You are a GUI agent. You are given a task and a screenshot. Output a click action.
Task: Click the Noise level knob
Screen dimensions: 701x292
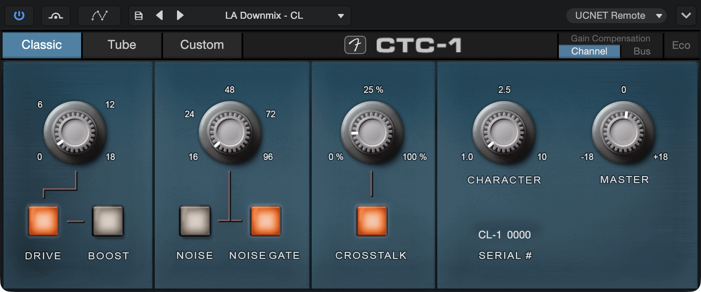(230, 132)
